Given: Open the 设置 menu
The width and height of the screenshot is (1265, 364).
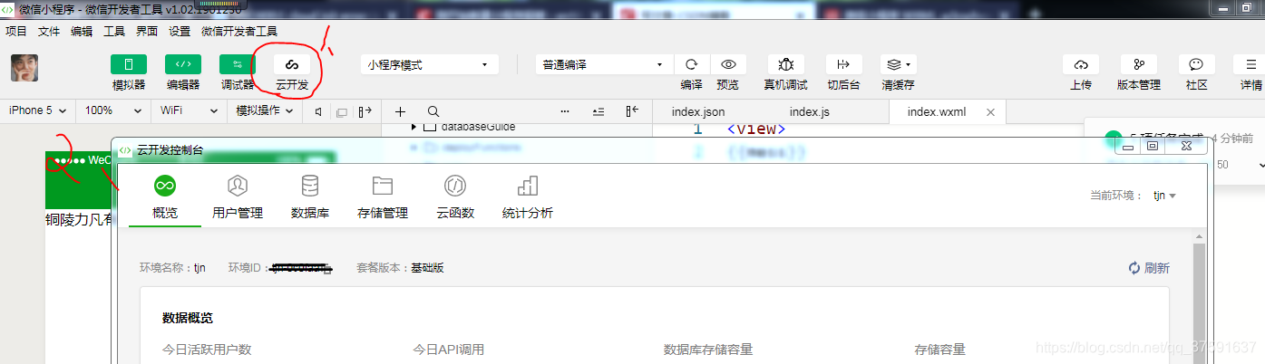Looking at the screenshot, I should (x=180, y=31).
